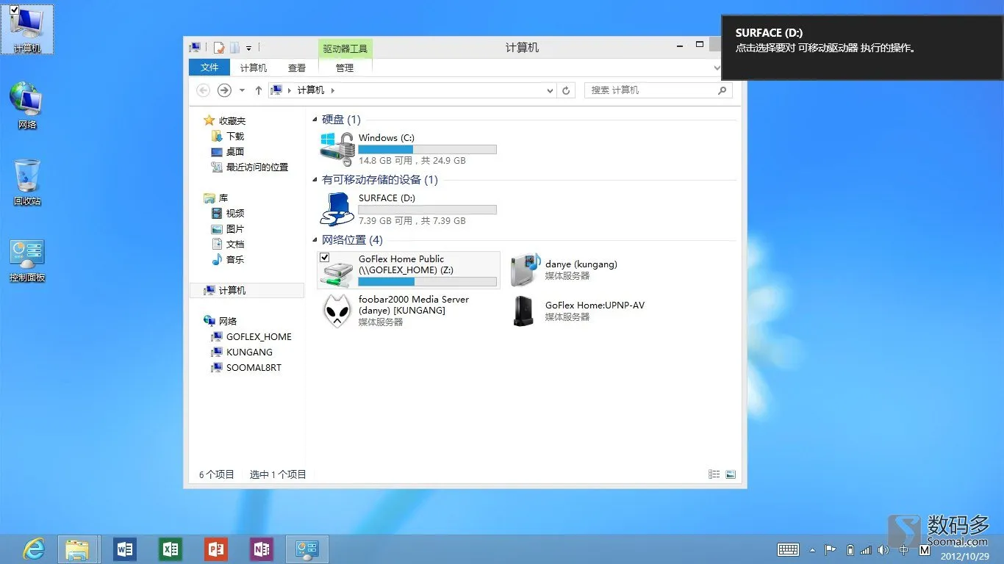Select KUNGANG under Network
The width and height of the screenshot is (1004, 564).
tap(249, 352)
